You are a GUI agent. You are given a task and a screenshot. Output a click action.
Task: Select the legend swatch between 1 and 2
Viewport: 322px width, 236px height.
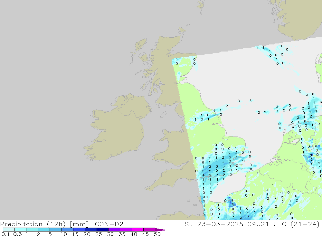32,230
